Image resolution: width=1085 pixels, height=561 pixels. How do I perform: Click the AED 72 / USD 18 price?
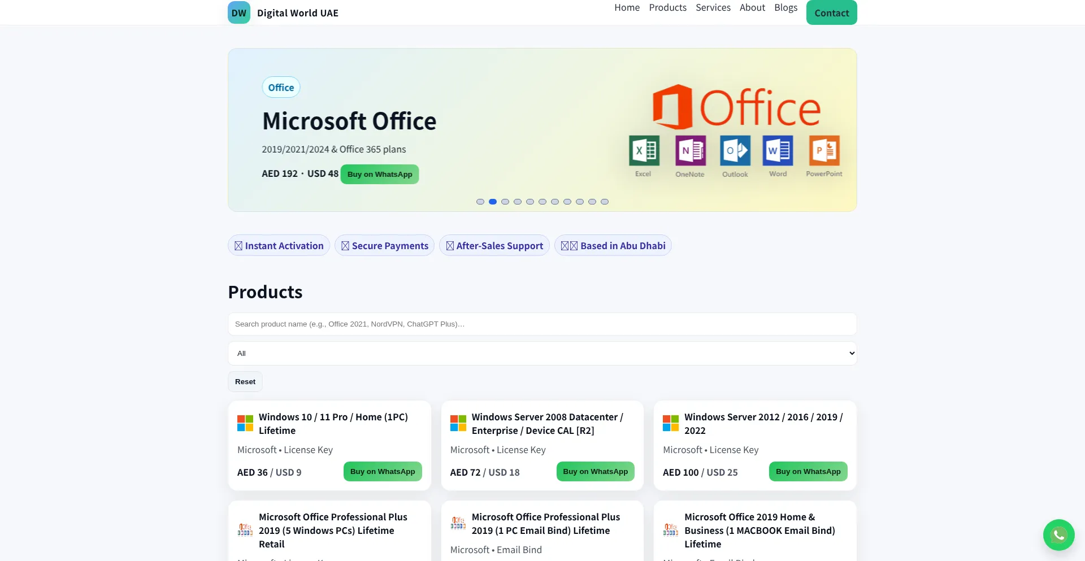[485, 472]
